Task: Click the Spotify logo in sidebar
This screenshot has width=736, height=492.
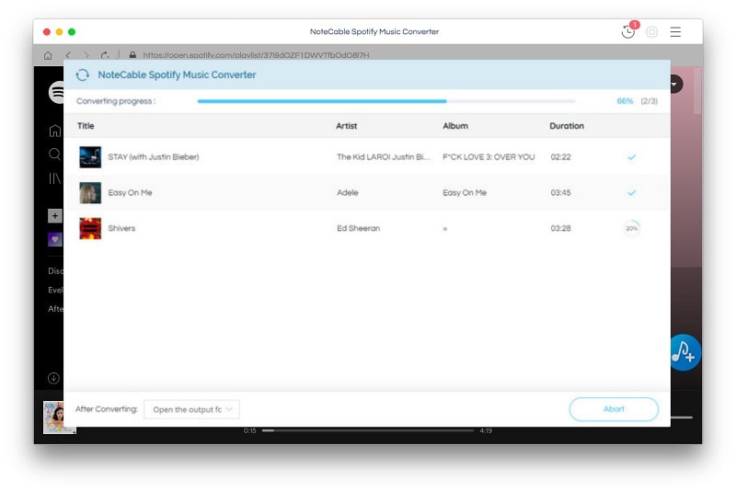Action: pyautogui.click(x=56, y=92)
